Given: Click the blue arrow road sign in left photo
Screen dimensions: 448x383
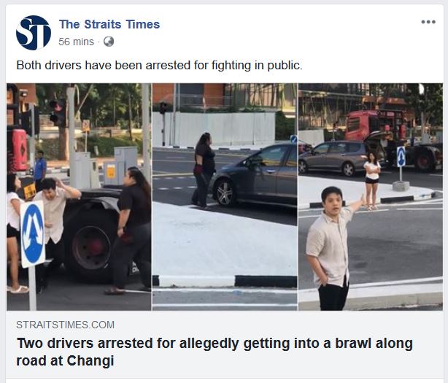Looking at the screenshot, I should [33, 234].
